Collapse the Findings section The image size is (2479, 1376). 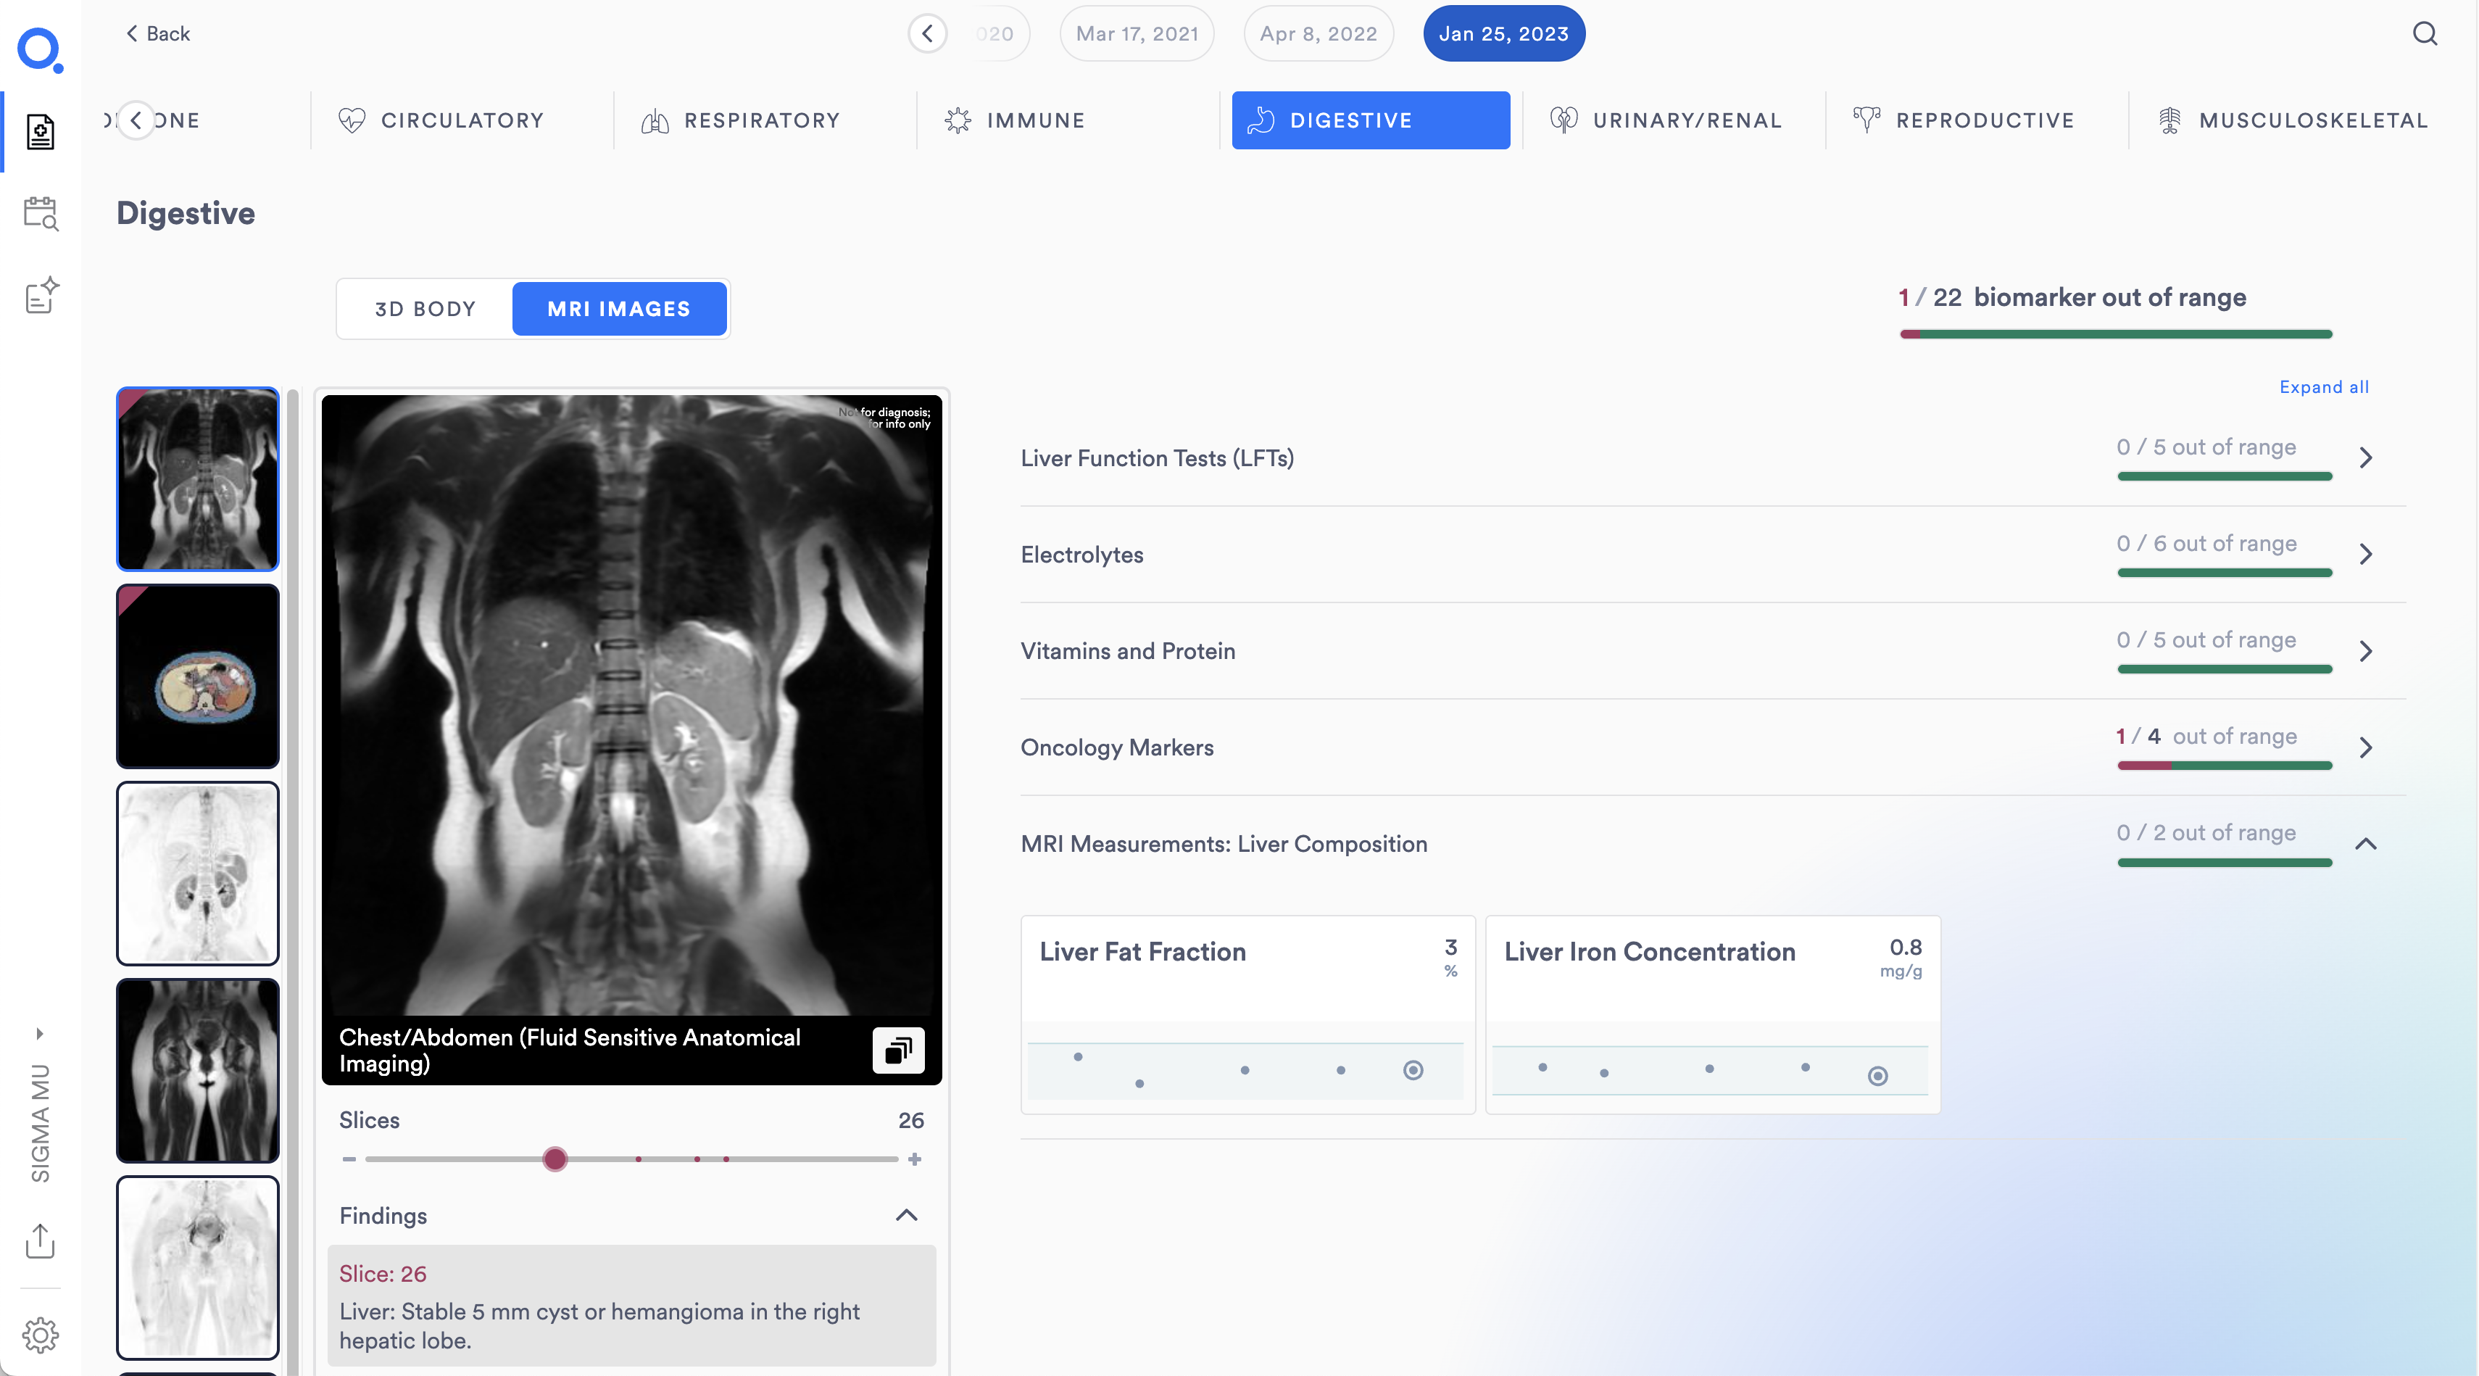pos(907,1215)
